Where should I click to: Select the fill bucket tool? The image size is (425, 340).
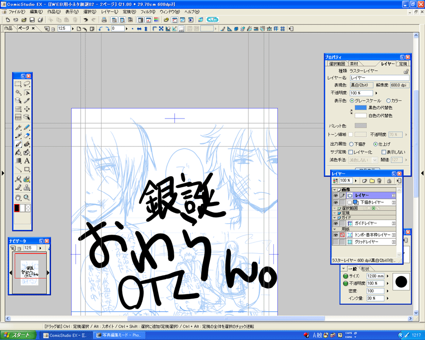18,153
